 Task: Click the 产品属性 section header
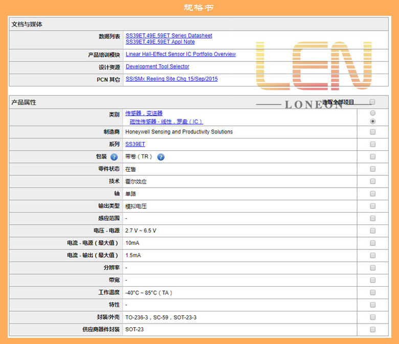coord(24,102)
